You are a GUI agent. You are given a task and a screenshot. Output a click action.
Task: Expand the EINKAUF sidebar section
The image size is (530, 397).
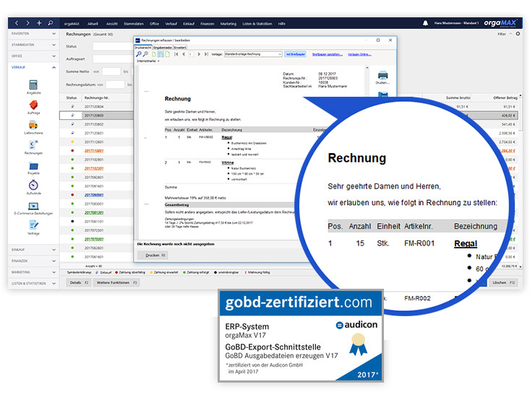(33, 250)
